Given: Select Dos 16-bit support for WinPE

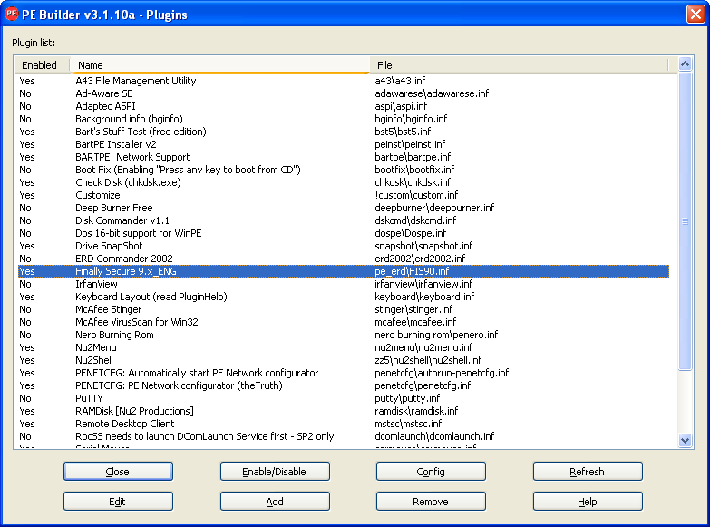Looking at the screenshot, I should click(x=344, y=233).
